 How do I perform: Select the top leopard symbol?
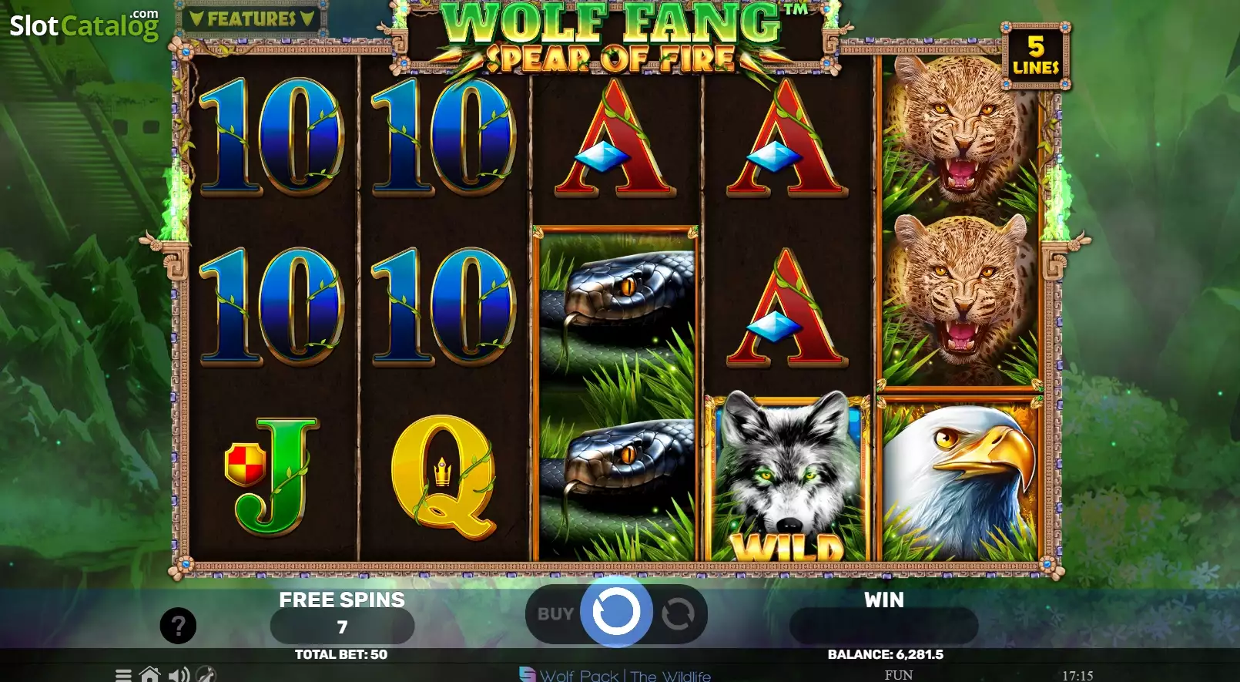960,135
